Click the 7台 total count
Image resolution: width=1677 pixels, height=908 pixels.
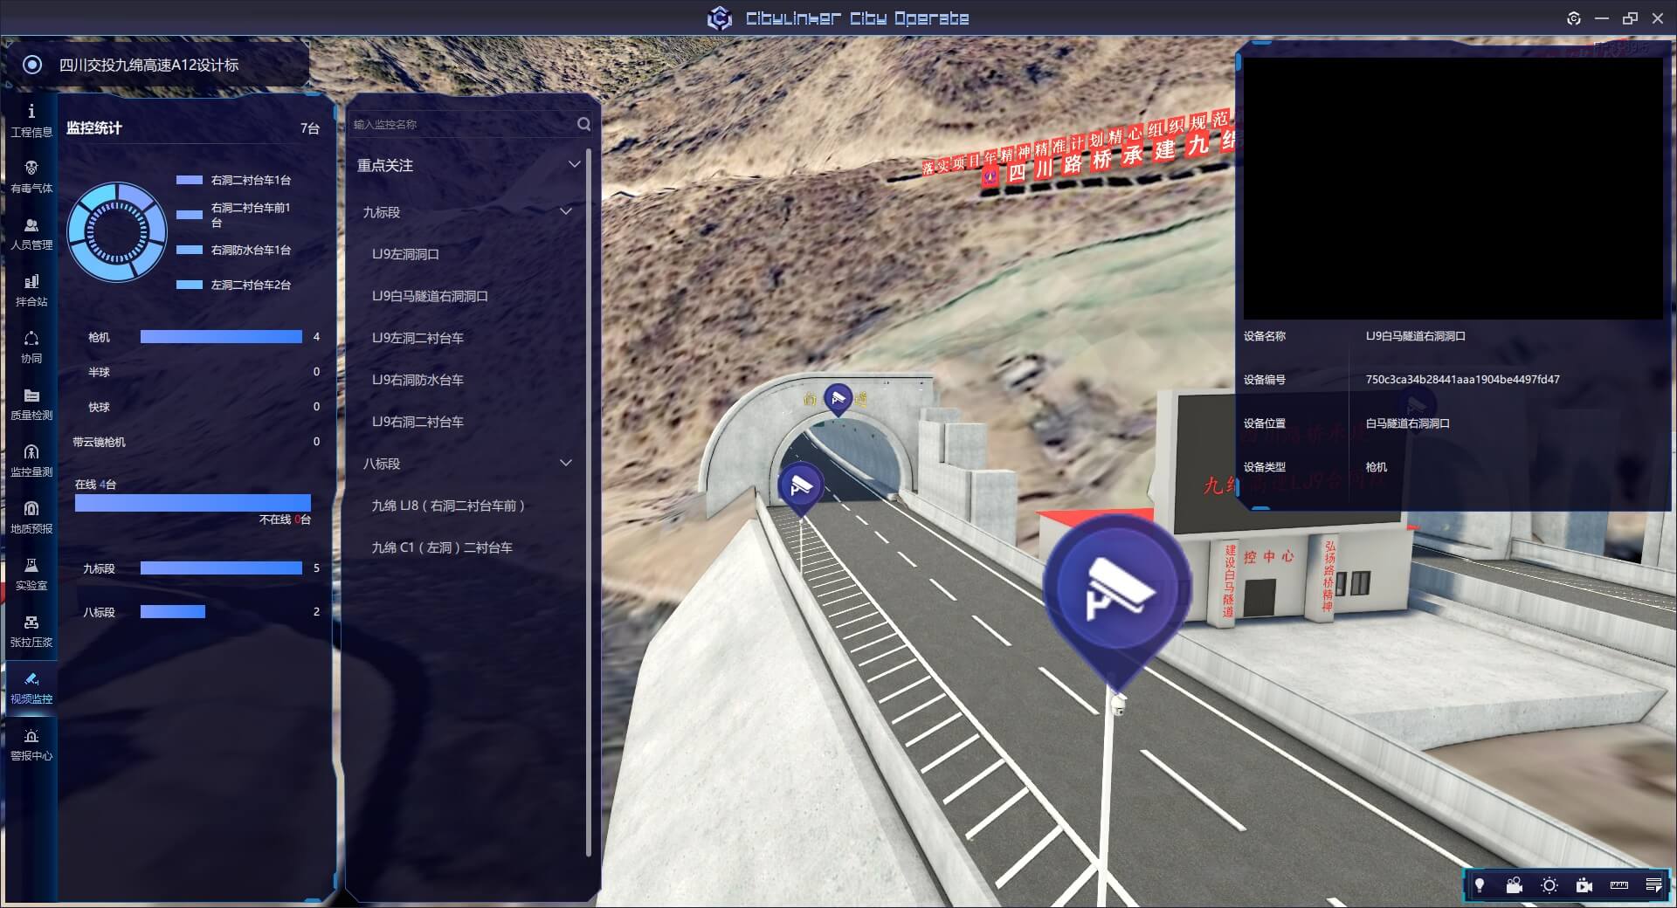coord(310,128)
